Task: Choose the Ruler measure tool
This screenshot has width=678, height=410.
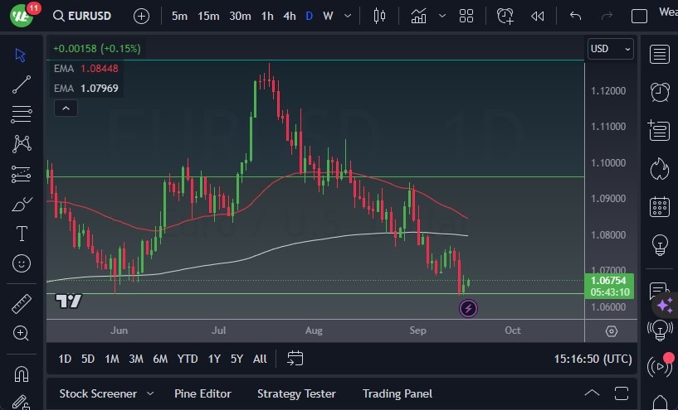Action: (22, 304)
